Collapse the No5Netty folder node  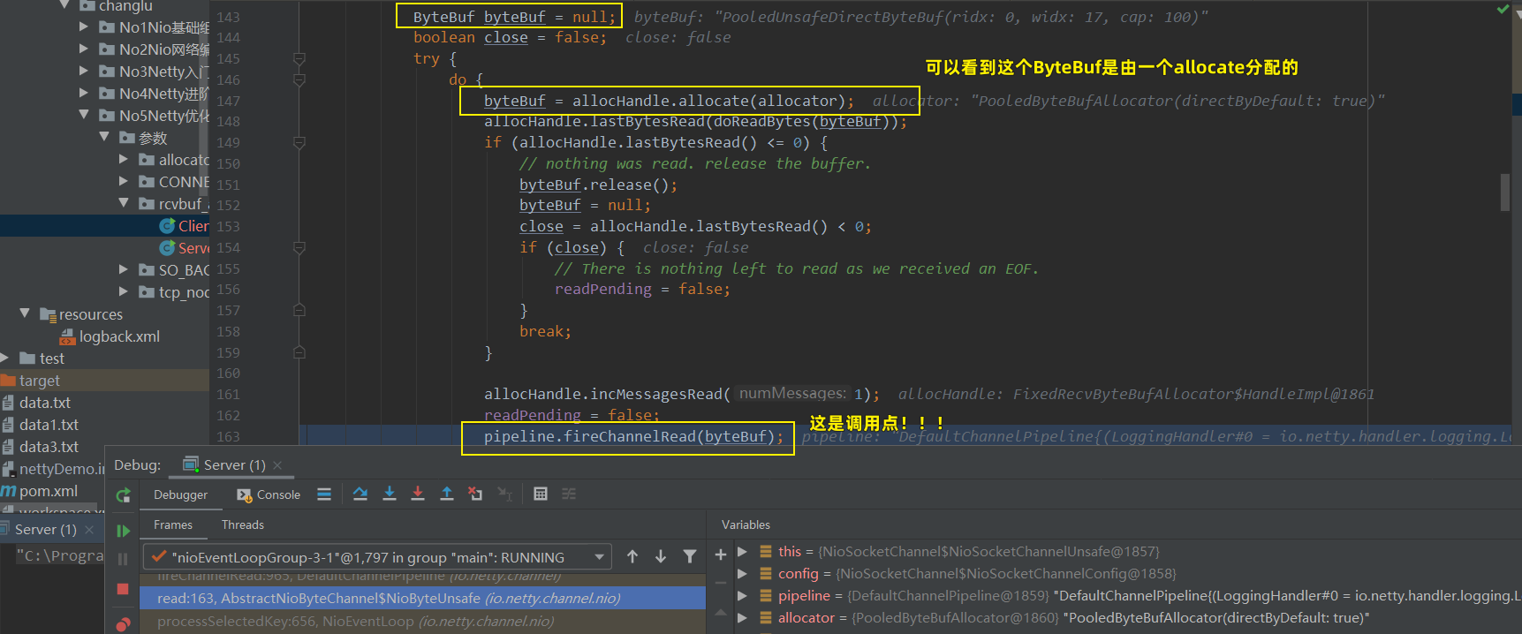click(84, 115)
